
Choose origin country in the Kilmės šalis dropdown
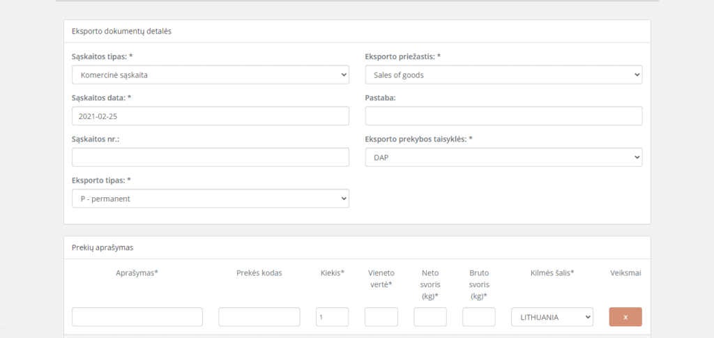[552, 317]
